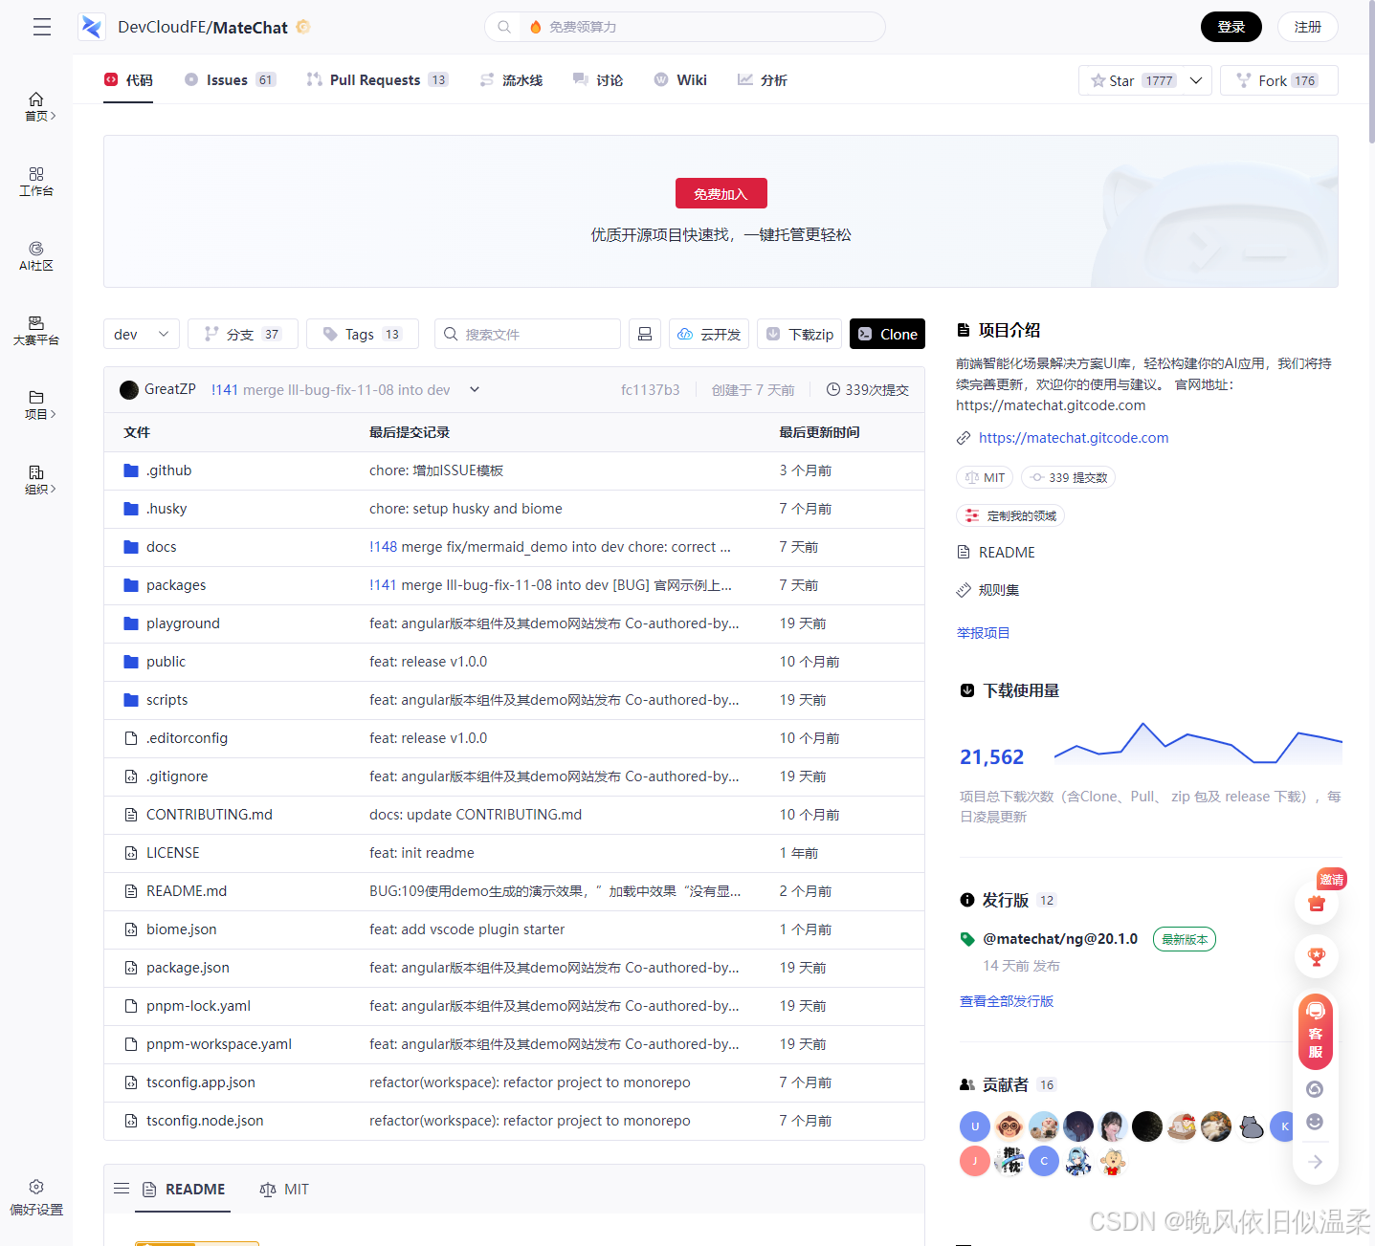Screen dimensions: 1375x1246
Task: Open 工作台 in the left sidebar
Action: pos(36,181)
